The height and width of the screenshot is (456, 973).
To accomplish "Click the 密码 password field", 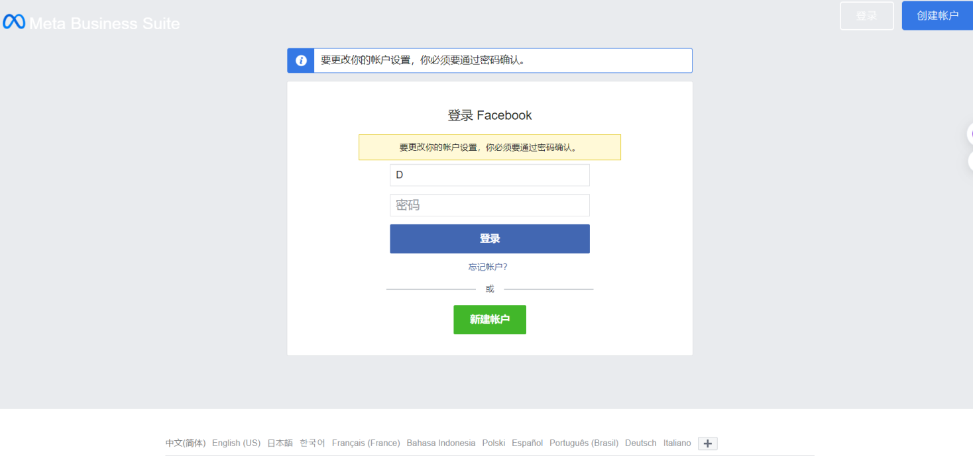I will pyautogui.click(x=489, y=205).
